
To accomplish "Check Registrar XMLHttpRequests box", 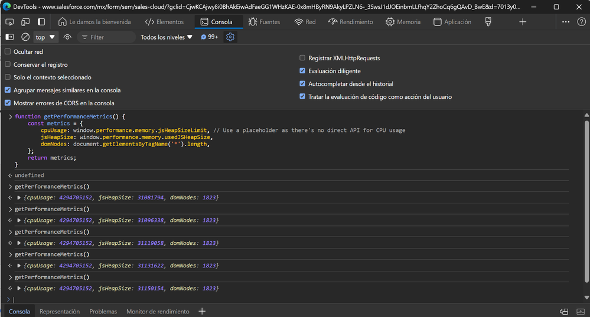I will (x=302, y=58).
